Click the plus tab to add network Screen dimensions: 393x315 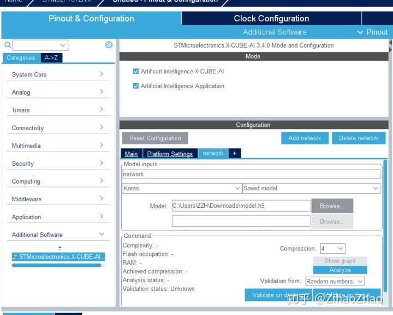(x=235, y=153)
